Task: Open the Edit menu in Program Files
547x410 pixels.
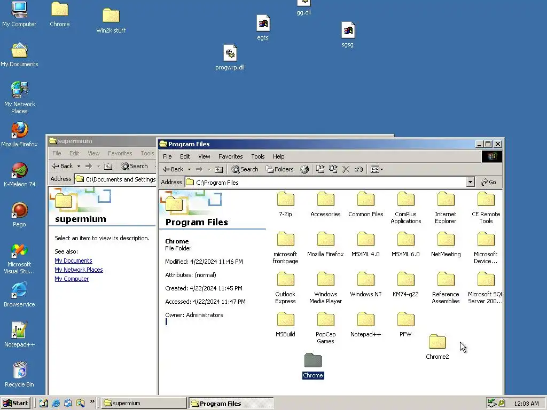Action: click(x=185, y=156)
